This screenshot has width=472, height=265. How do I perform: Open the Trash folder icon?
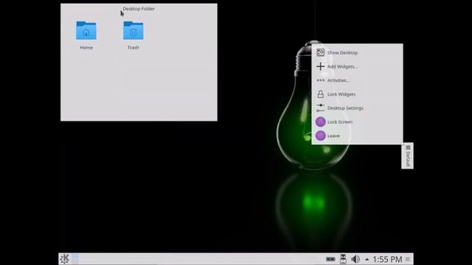coord(133,30)
